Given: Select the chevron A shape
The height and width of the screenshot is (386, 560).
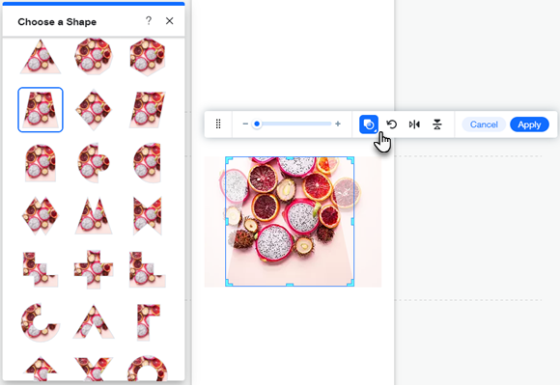Looking at the screenshot, I should coord(94,321).
